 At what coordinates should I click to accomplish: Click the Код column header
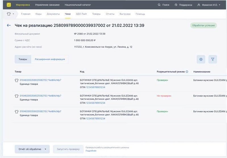click(82, 71)
